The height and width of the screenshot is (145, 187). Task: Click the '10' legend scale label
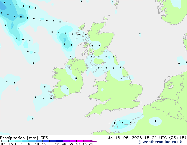point(37,144)
